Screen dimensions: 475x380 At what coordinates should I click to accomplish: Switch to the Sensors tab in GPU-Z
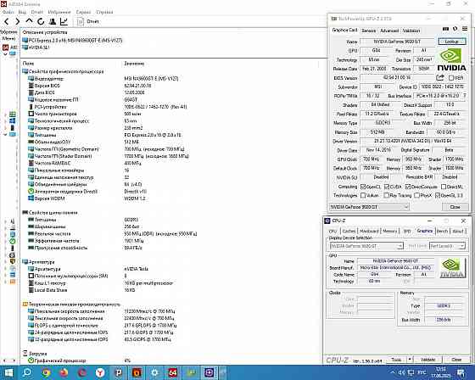click(x=369, y=31)
